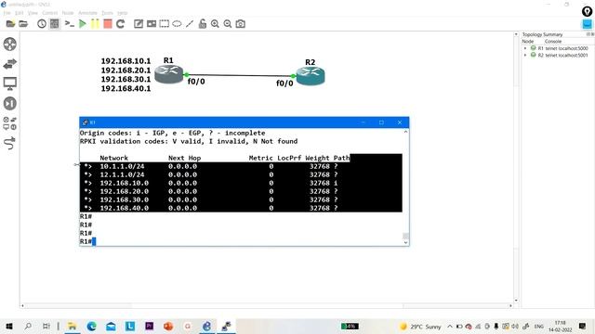Take a screenshot with camera icon

pyautogui.click(x=241, y=24)
